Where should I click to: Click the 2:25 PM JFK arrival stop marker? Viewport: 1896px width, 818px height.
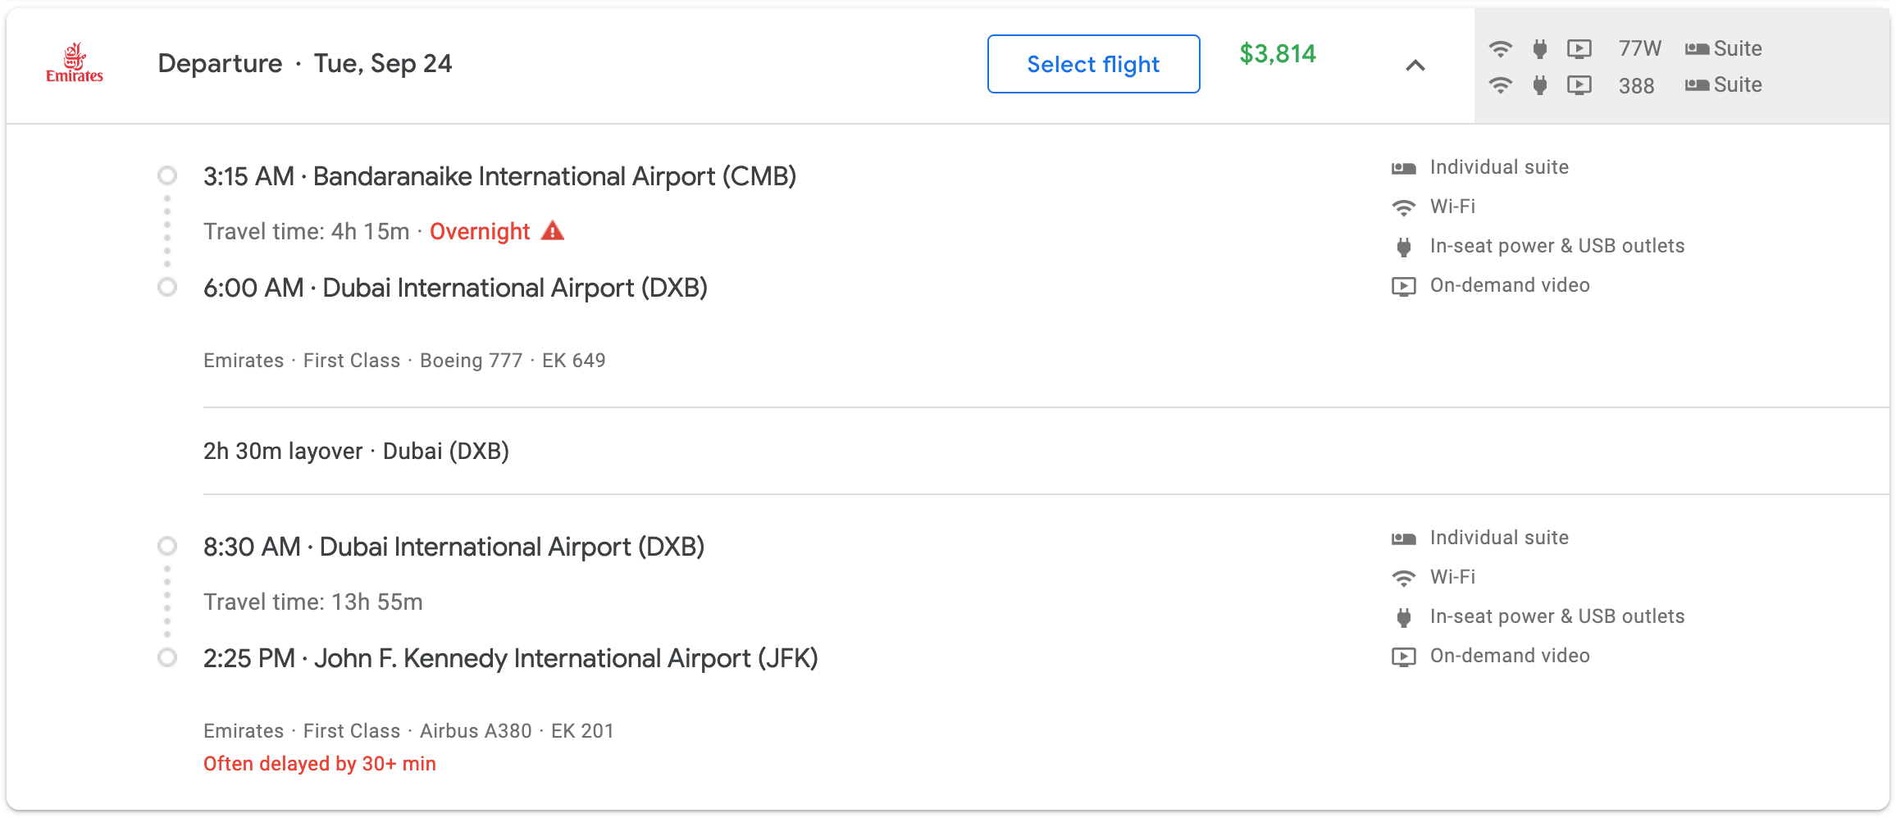tap(167, 658)
